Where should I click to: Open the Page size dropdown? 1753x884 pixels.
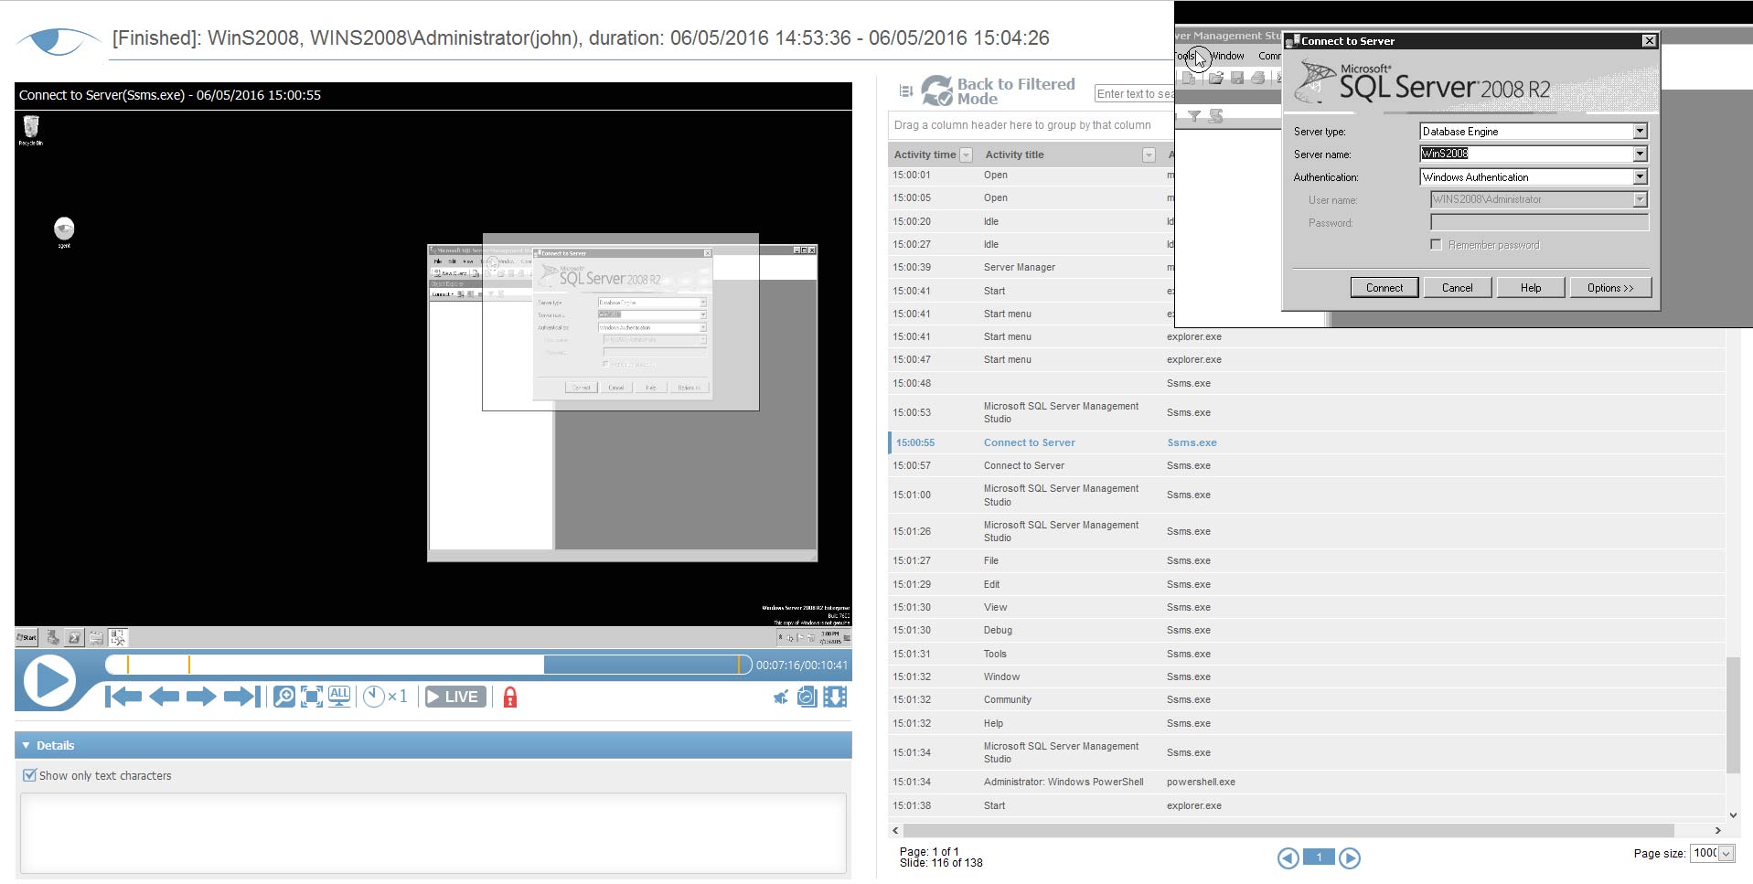point(1726,854)
